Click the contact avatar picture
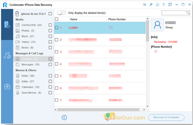The image size is (193, 125). pyautogui.click(x=157, y=25)
